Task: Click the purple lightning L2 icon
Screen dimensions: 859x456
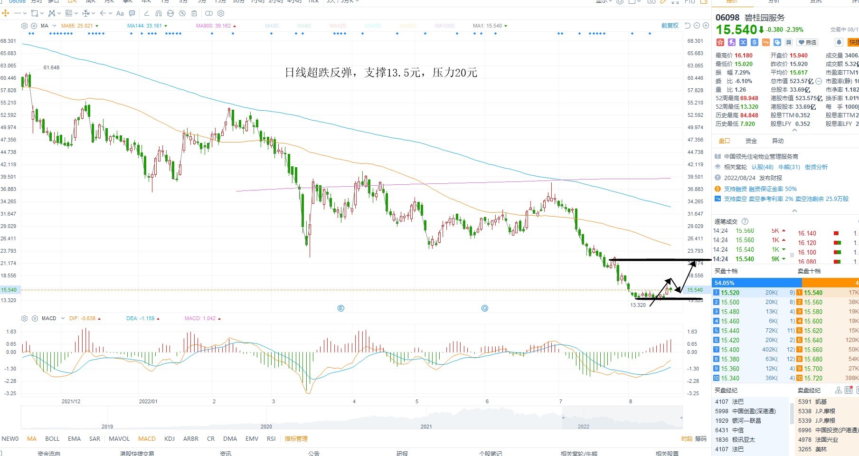Action: [x=732, y=42]
